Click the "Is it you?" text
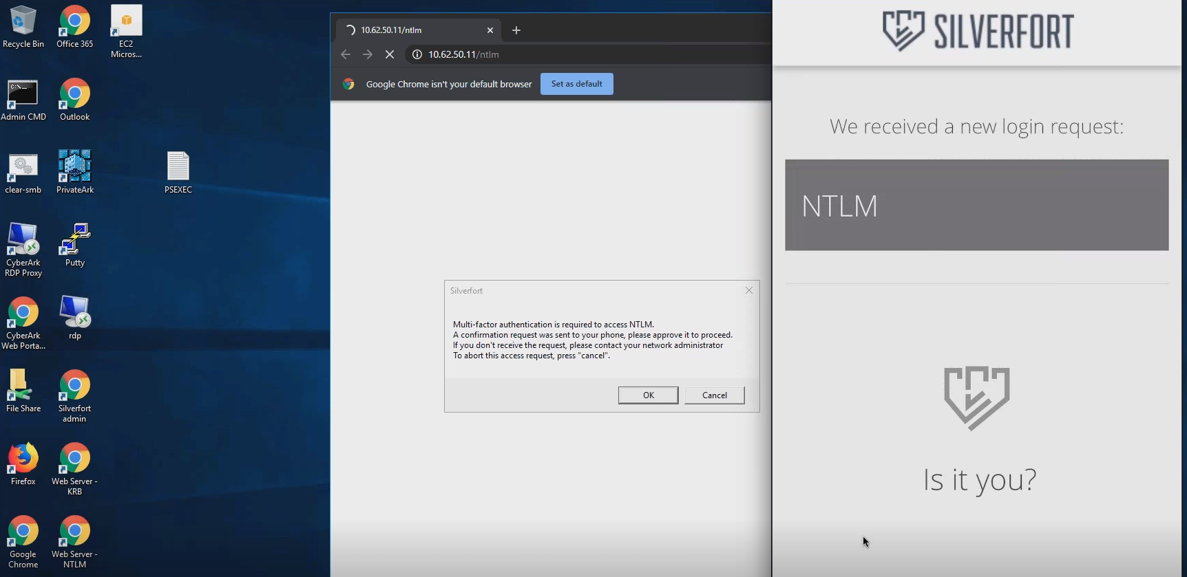 pyautogui.click(x=980, y=479)
